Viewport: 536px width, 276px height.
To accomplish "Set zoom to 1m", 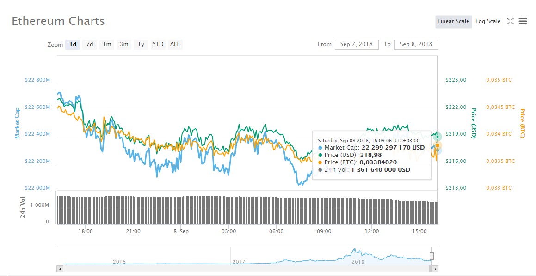I will click(107, 44).
